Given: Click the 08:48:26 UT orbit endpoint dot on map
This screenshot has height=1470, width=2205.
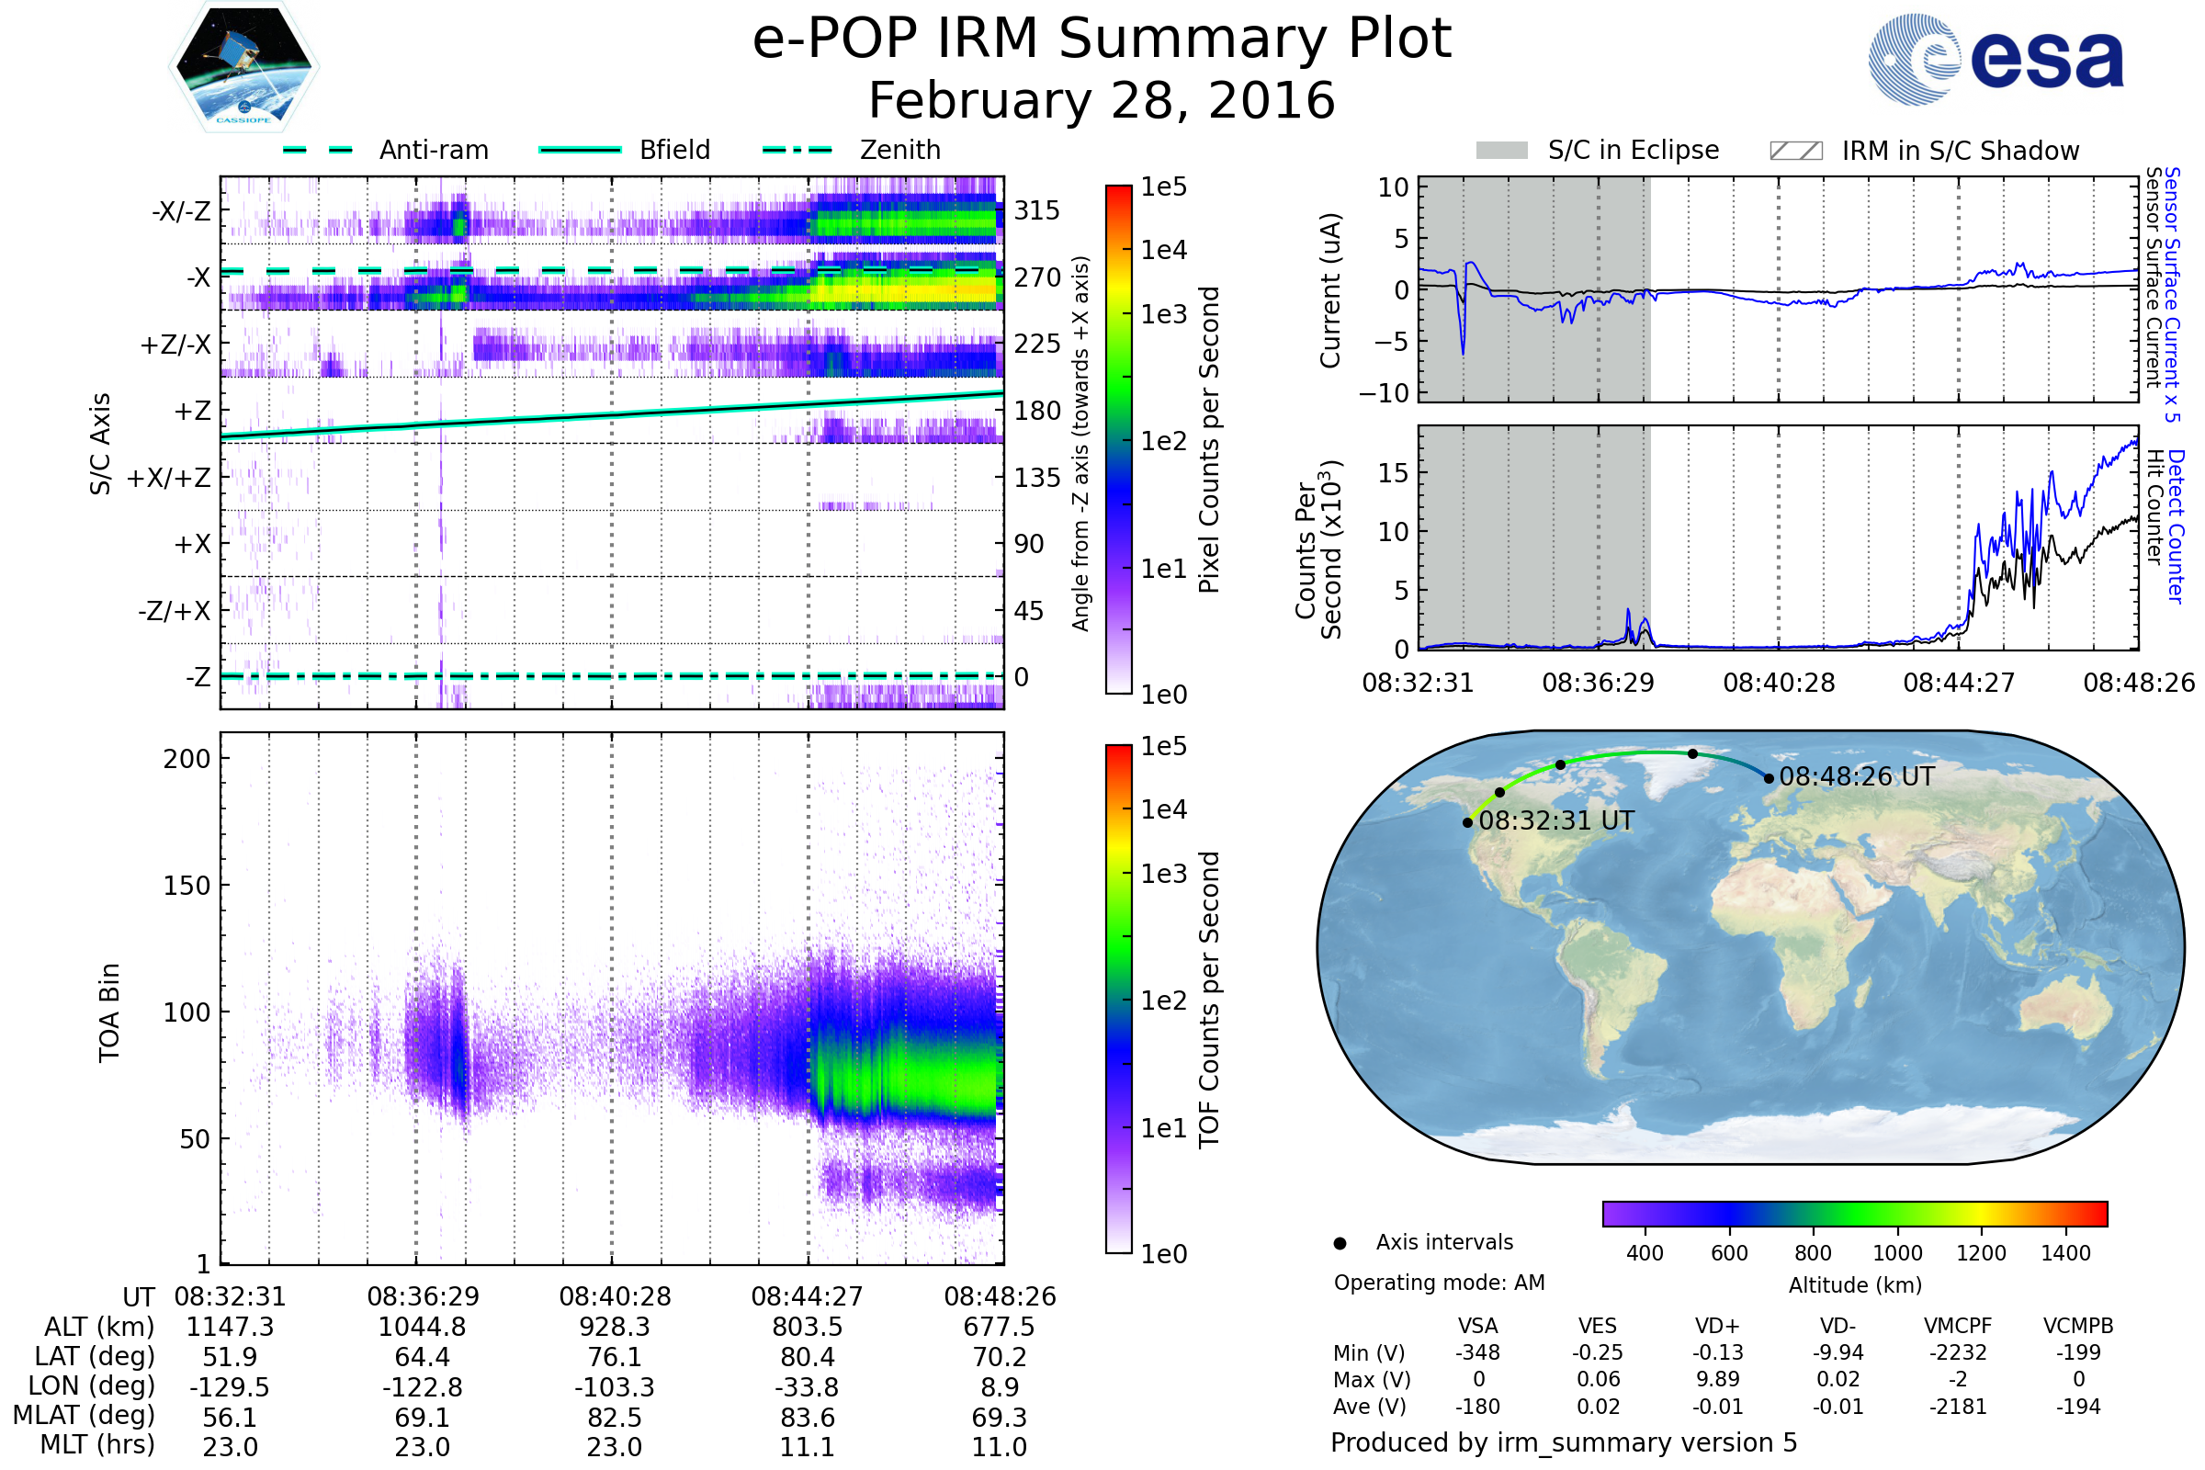Looking at the screenshot, I should (x=1770, y=778).
